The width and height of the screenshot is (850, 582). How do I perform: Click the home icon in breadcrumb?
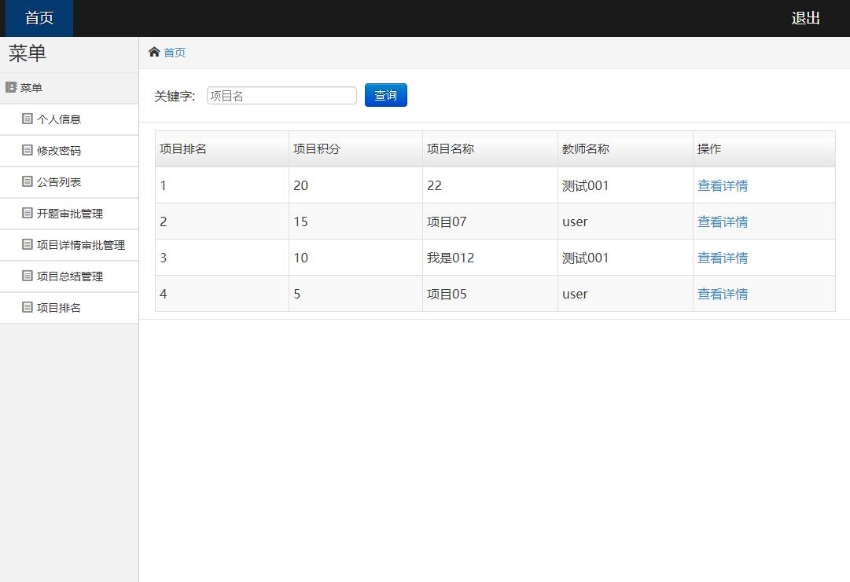pyautogui.click(x=154, y=53)
